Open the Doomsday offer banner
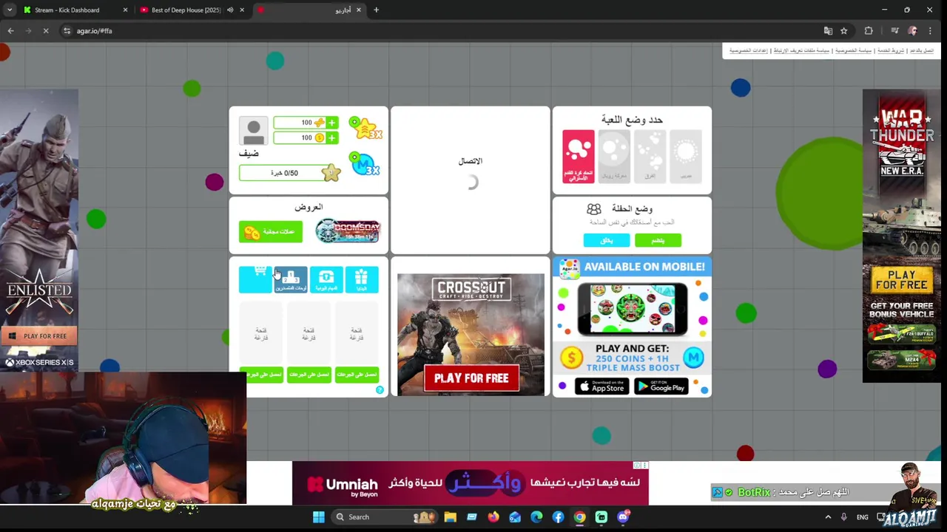The image size is (947, 532). [348, 231]
